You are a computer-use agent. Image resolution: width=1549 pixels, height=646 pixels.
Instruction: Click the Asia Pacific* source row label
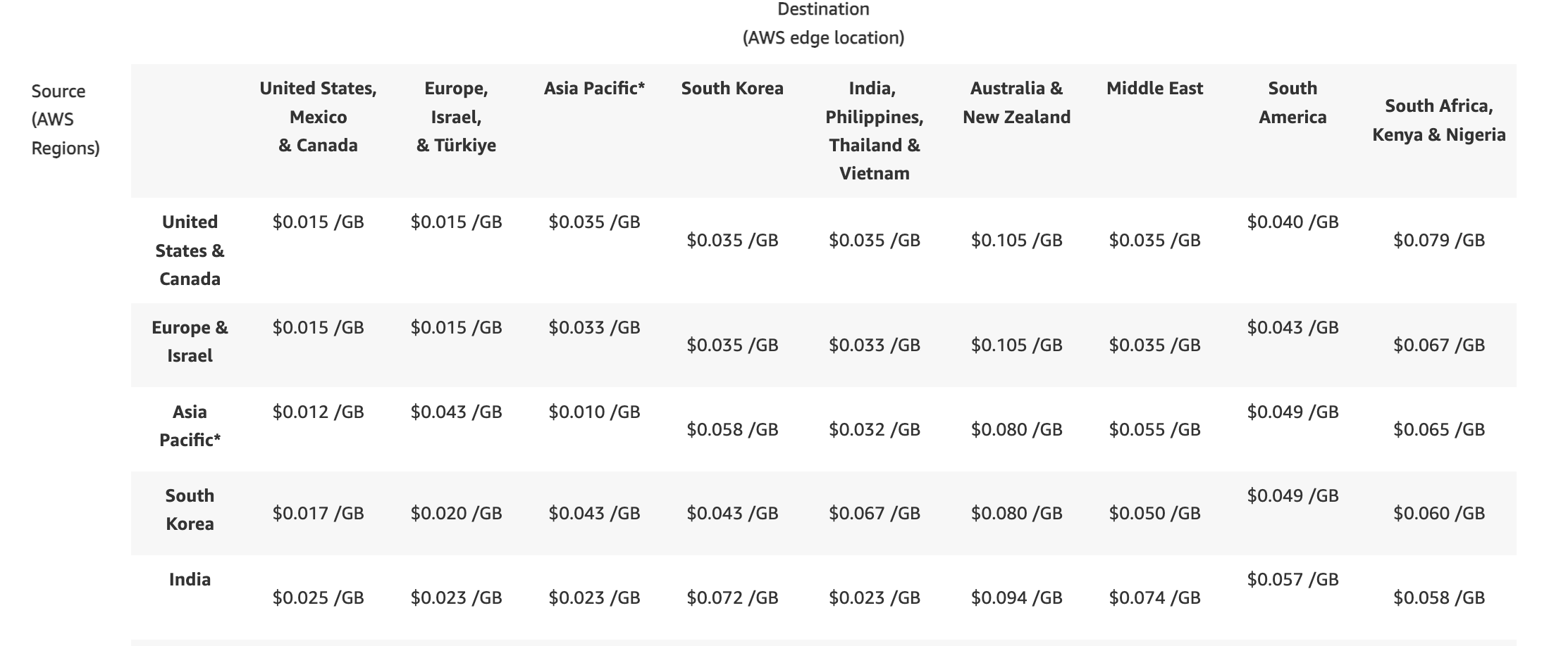point(190,426)
